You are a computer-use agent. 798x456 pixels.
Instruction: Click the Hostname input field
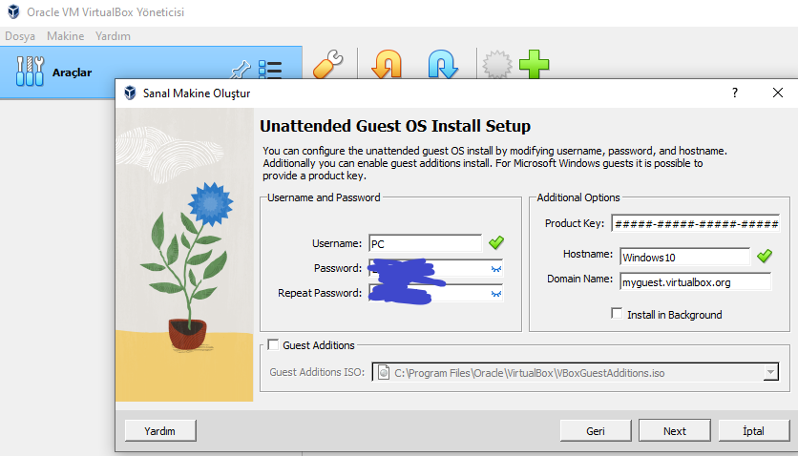(x=685, y=257)
